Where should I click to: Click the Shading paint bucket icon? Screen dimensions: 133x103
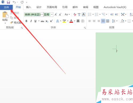(x=122, y=21)
